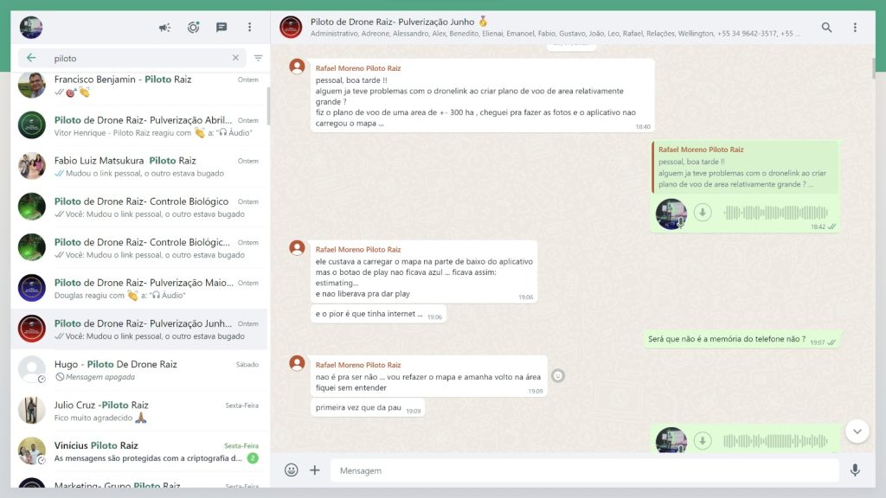Open the attach plus menu
This screenshot has height=498, width=886.
pos(315,469)
